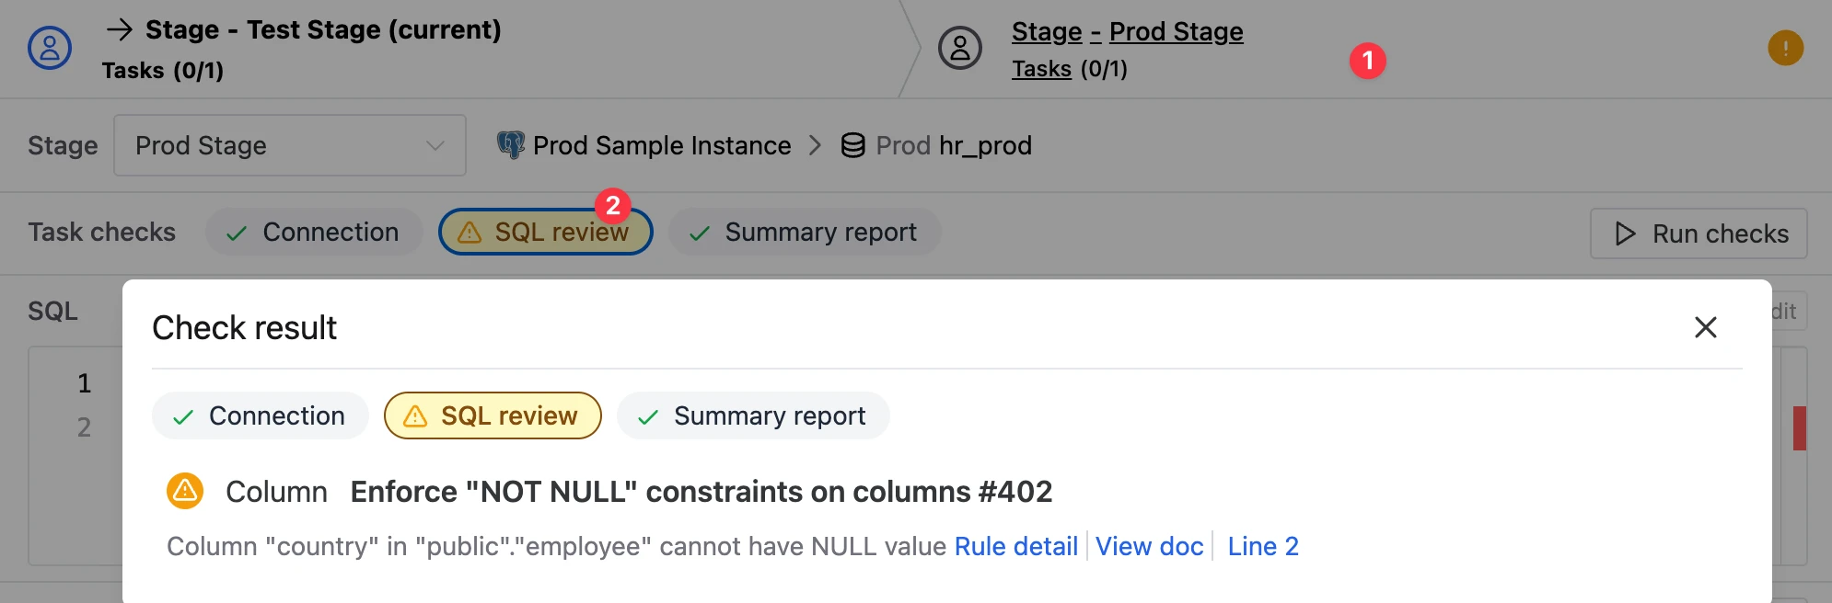The width and height of the screenshot is (1832, 603).
Task: Select Connection tab in Check result
Action: [x=261, y=415]
